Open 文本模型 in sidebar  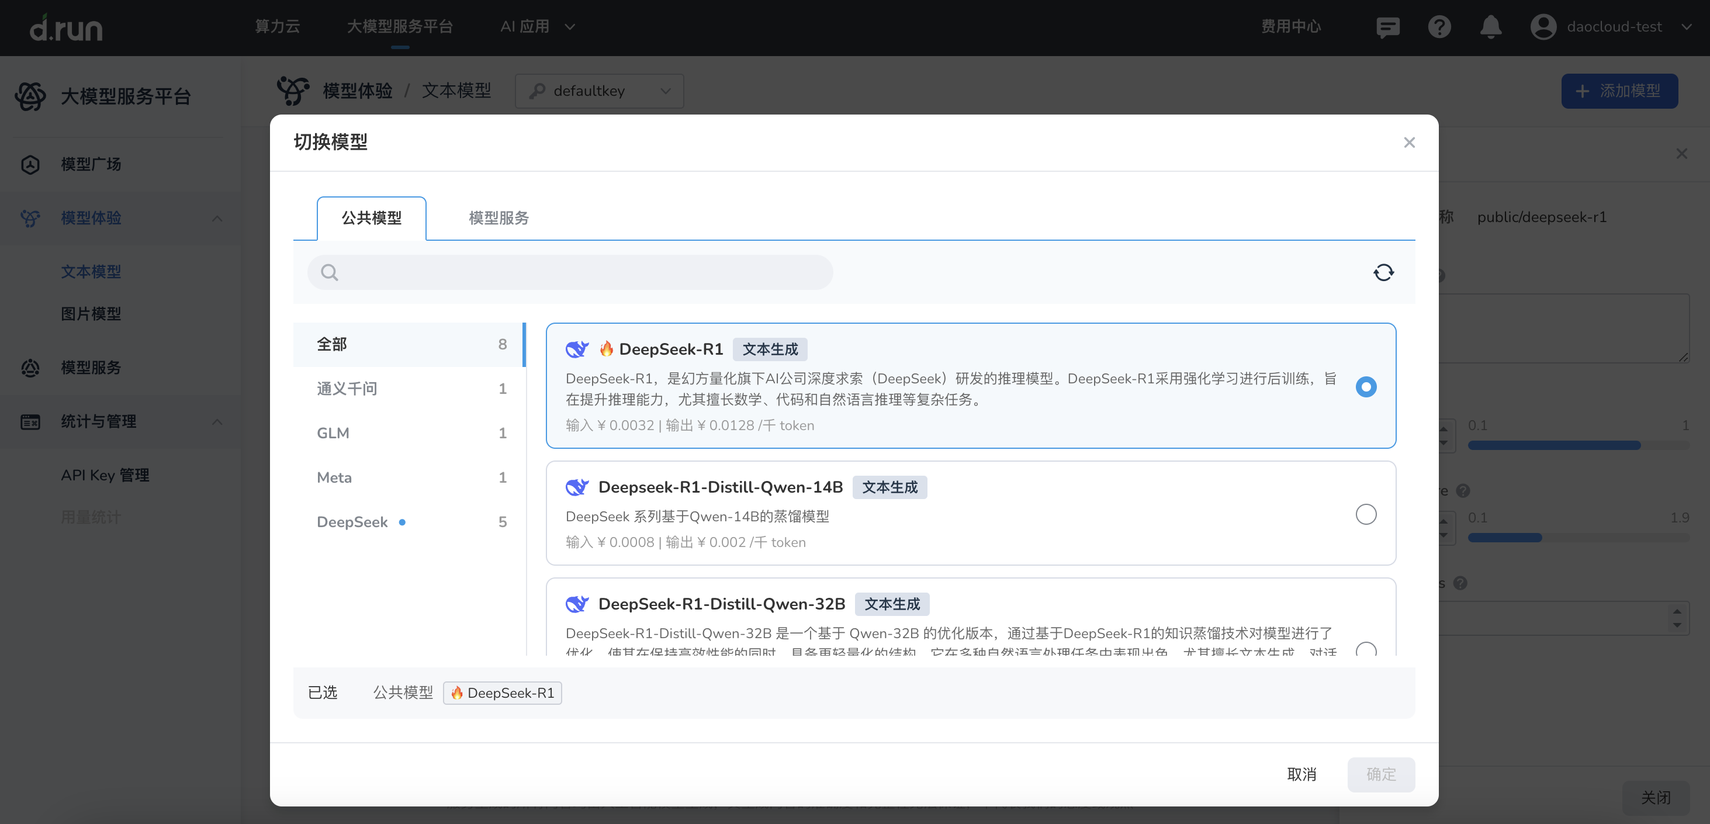click(x=91, y=272)
